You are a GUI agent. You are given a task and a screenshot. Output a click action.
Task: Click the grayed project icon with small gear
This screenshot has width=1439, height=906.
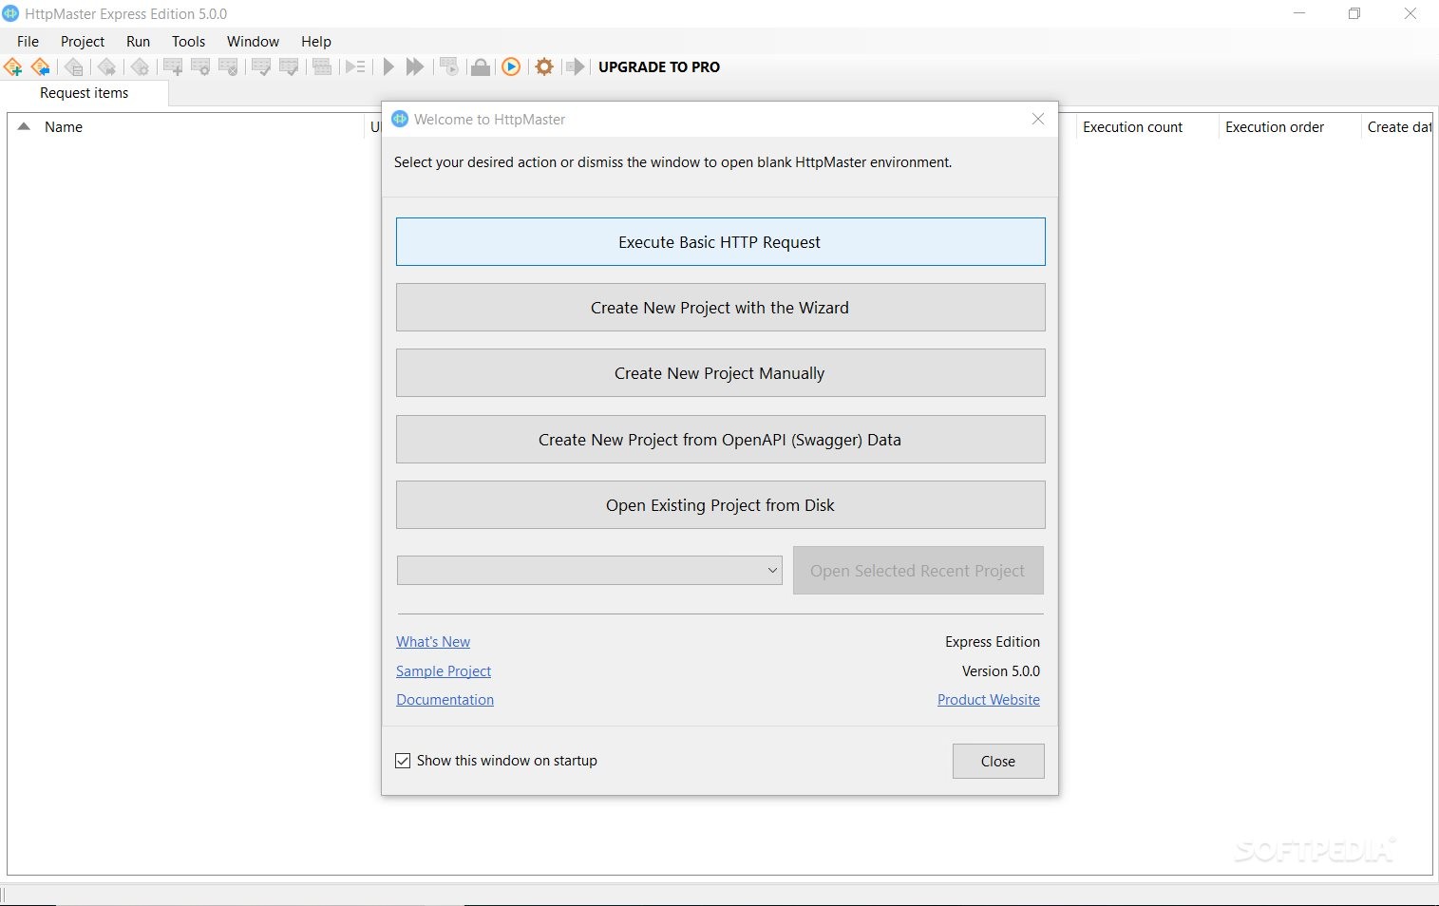pyautogui.click(x=140, y=66)
